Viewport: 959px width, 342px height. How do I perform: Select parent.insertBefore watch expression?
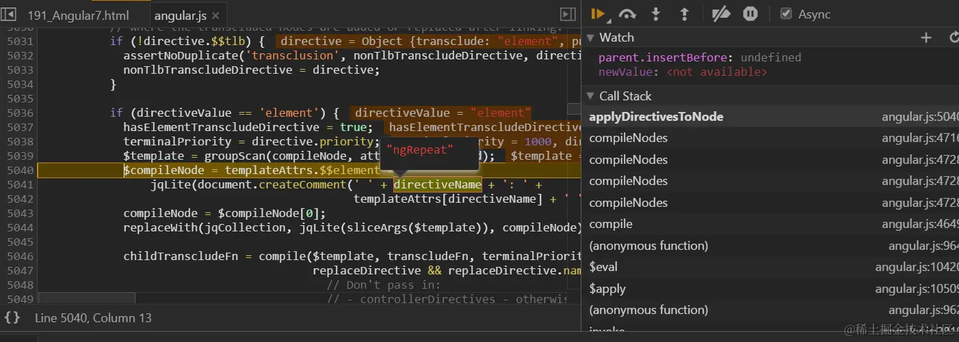coord(699,58)
